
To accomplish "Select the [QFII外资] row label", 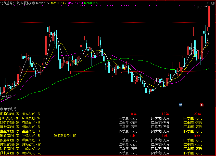I will [7, 118].
